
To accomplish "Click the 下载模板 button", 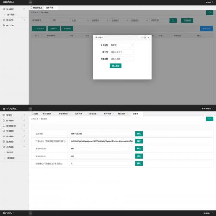I will pos(187,20).
